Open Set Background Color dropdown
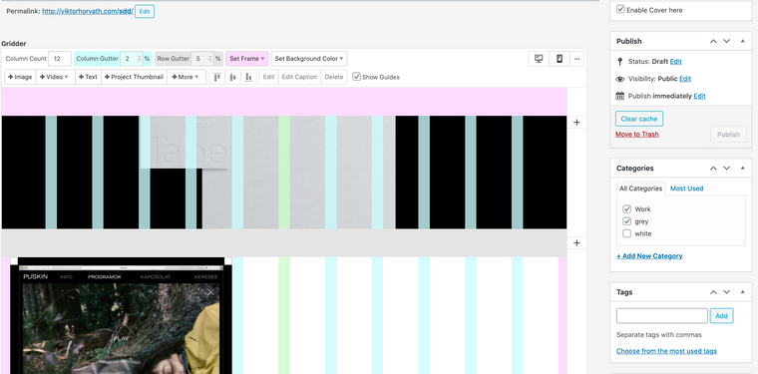Image resolution: width=758 pixels, height=374 pixels. click(309, 59)
